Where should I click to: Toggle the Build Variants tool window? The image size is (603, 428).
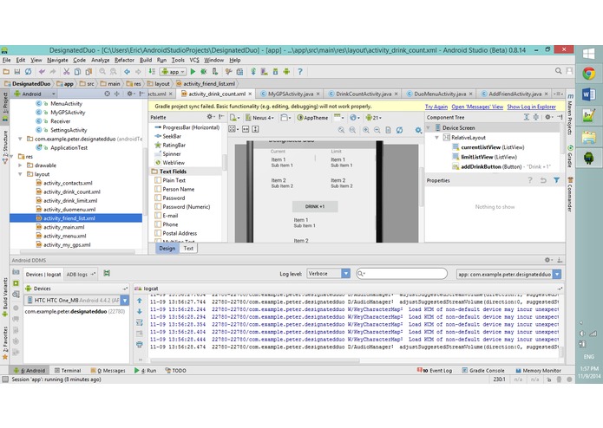[5, 295]
